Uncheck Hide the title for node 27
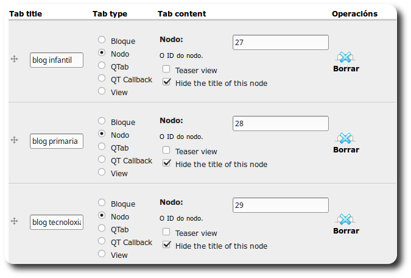411x278 pixels. [166, 82]
